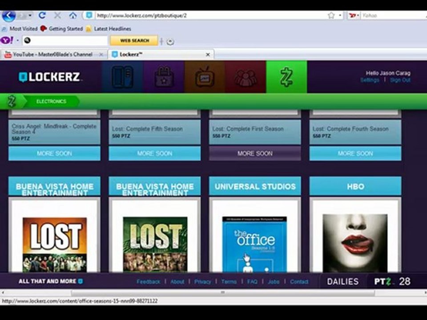427x320 pixels.
Task: Click in Yahoo toolbar search field
Action: pyautogui.click(x=65, y=40)
